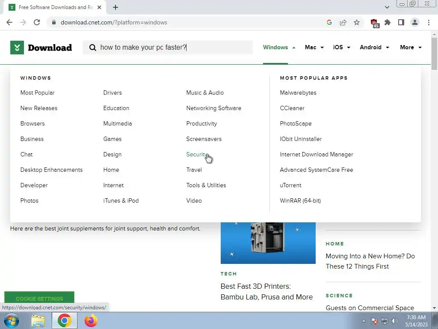The height and width of the screenshot is (329, 438).
Task: Open Windows Start menu orb
Action: [12, 320]
